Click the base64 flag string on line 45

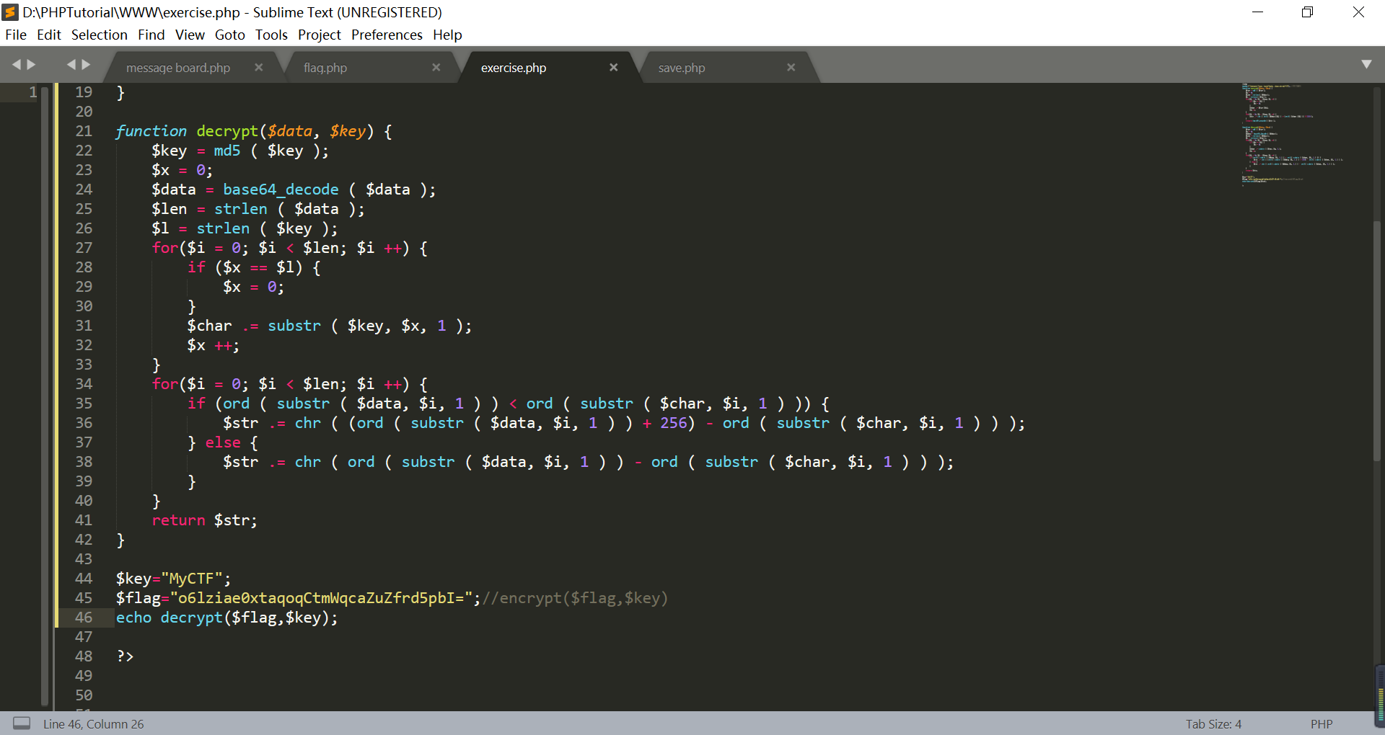321,598
